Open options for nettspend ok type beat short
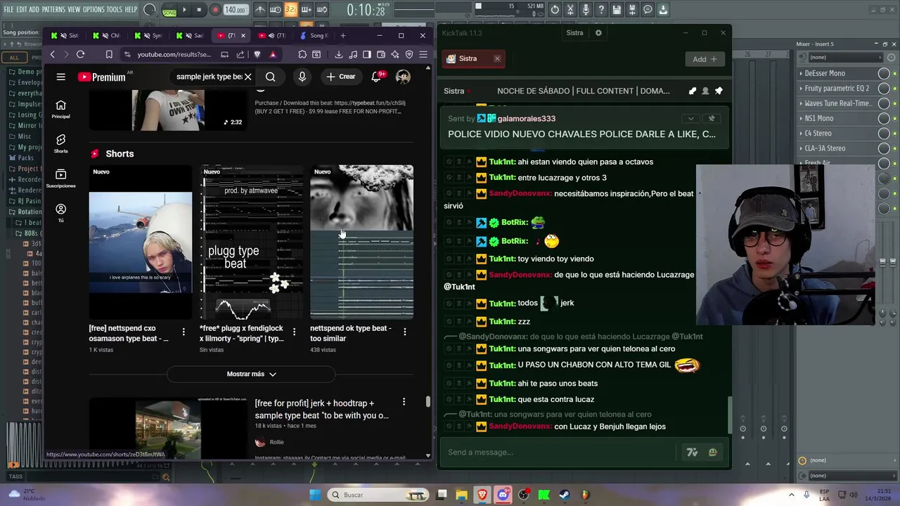This screenshot has width=900, height=506. tap(404, 331)
